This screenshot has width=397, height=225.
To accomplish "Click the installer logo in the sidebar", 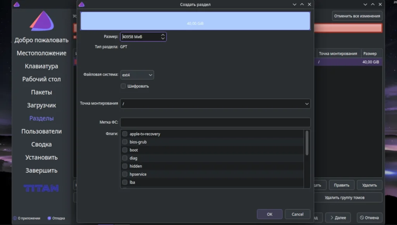I will click(41, 21).
